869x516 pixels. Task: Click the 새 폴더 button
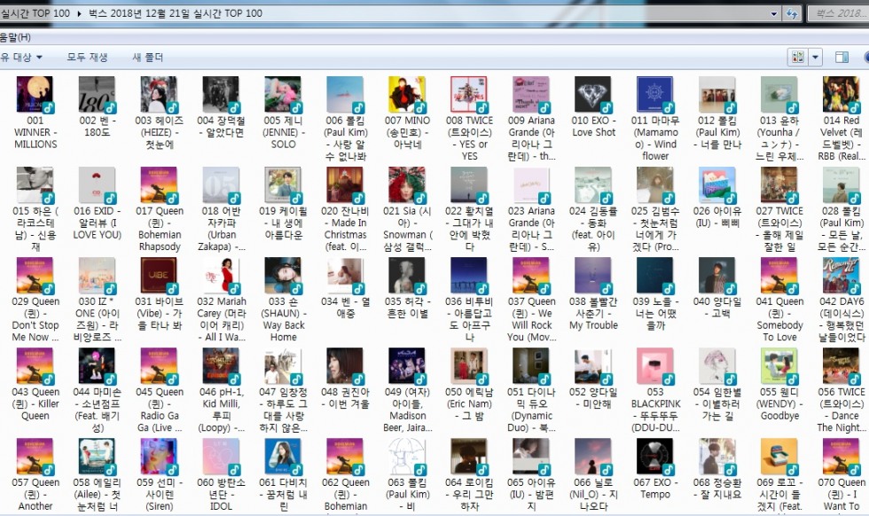[147, 57]
